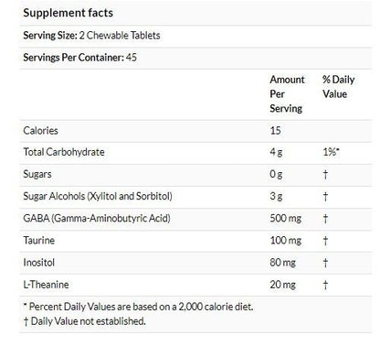Click the 20 mg L-Theanine amount
Viewport: 380px width, 346px height.
[282, 285]
